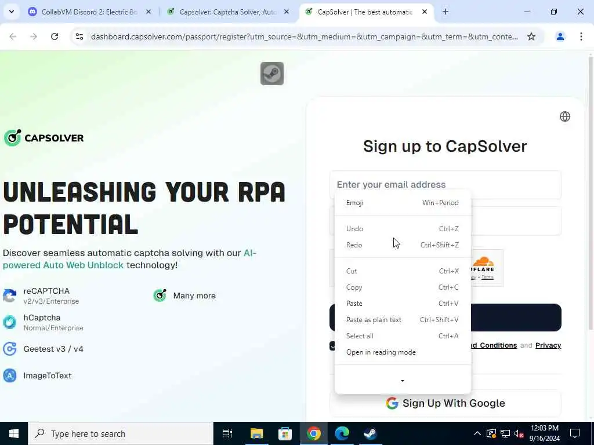Click the Google logo on sign-up button
Image resolution: width=594 pixels, height=445 pixels.
pos(392,403)
